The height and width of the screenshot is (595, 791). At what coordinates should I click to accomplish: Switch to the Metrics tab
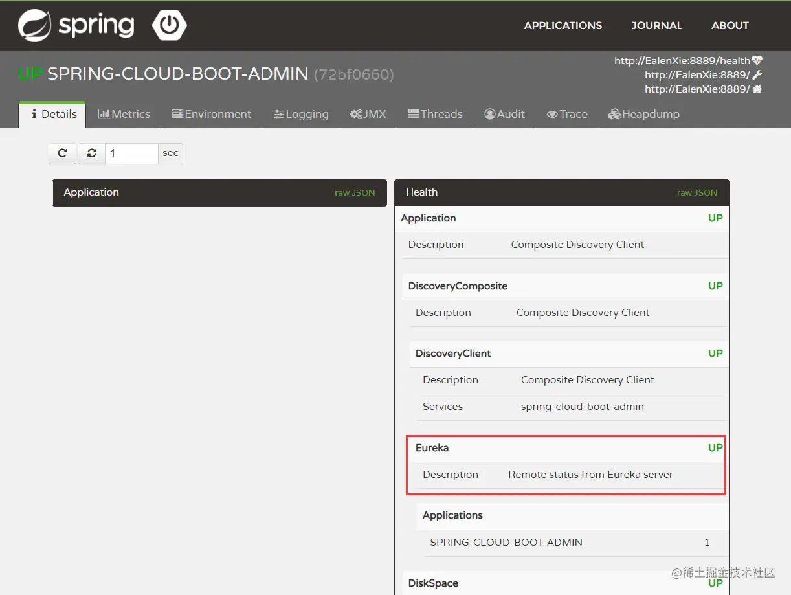(x=124, y=115)
